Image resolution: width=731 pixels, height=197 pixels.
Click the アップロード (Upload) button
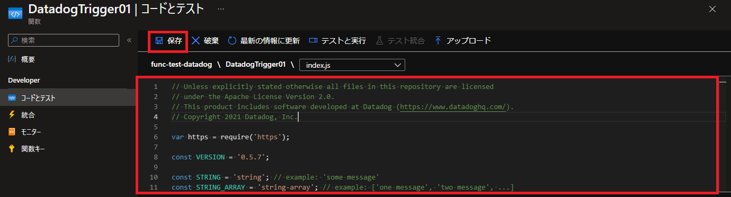click(463, 41)
